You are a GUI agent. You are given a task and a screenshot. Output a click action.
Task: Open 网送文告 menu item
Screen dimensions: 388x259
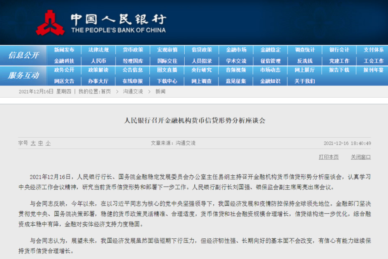point(64,81)
